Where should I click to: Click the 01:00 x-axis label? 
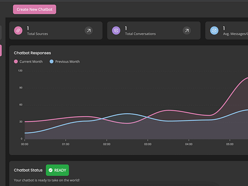[66, 144]
